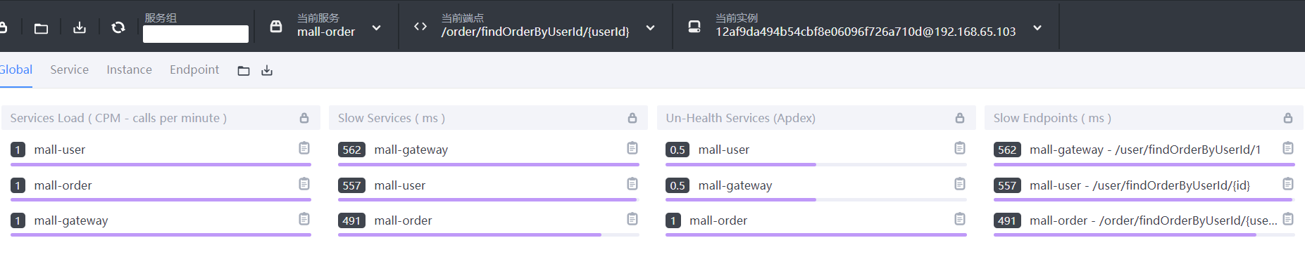The image size is (1305, 271).
Task: Expand the 当前服务 mall-order dropdown
Action: point(377,28)
